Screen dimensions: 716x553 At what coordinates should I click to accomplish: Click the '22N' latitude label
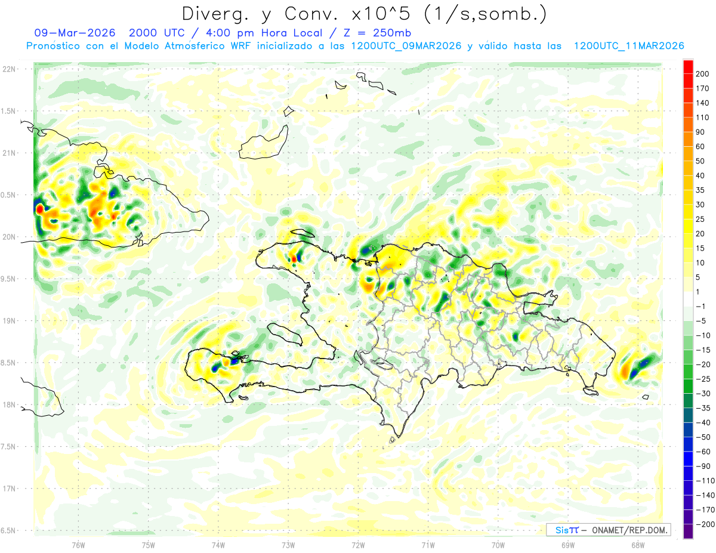[9, 69]
